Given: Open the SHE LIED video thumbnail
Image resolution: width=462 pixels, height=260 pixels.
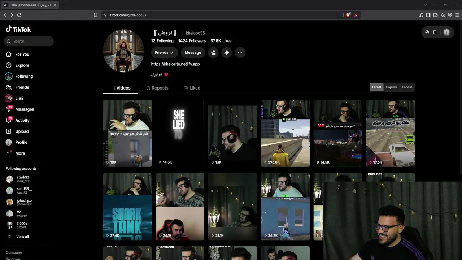Looking at the screenshot, I should point(180,133).
